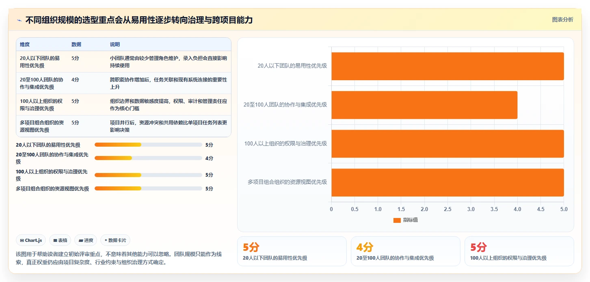
Task: Click the page title 不同组织规模的选型重点
Action: coord(139,20)
